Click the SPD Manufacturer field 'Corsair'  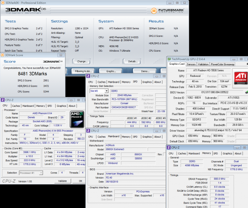tap(124, 103)
